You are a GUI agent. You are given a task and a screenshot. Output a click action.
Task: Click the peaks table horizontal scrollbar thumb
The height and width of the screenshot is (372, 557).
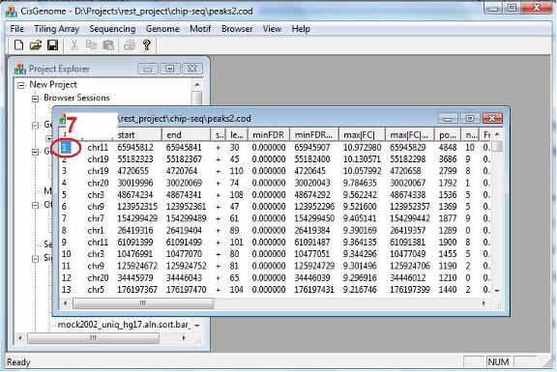coord(143,303)
